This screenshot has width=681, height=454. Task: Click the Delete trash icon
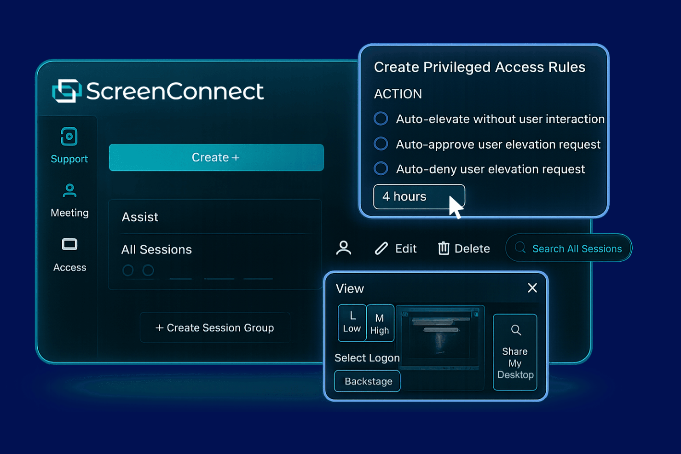tap(443, 248)
